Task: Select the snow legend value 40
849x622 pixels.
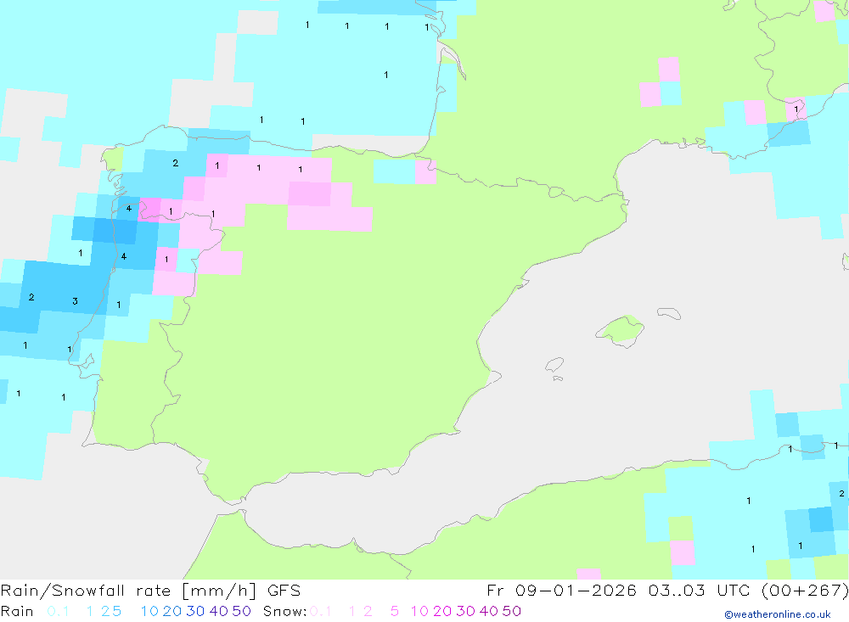Action: (489, 611)
